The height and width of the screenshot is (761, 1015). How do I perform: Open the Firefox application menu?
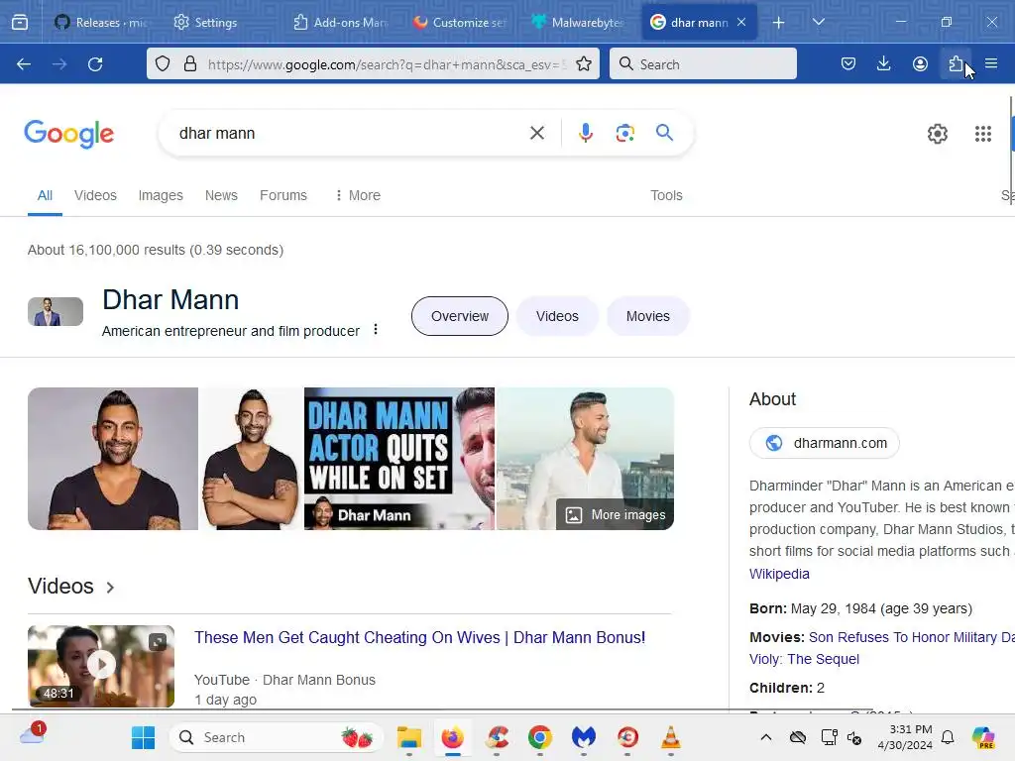pos(991,64)
